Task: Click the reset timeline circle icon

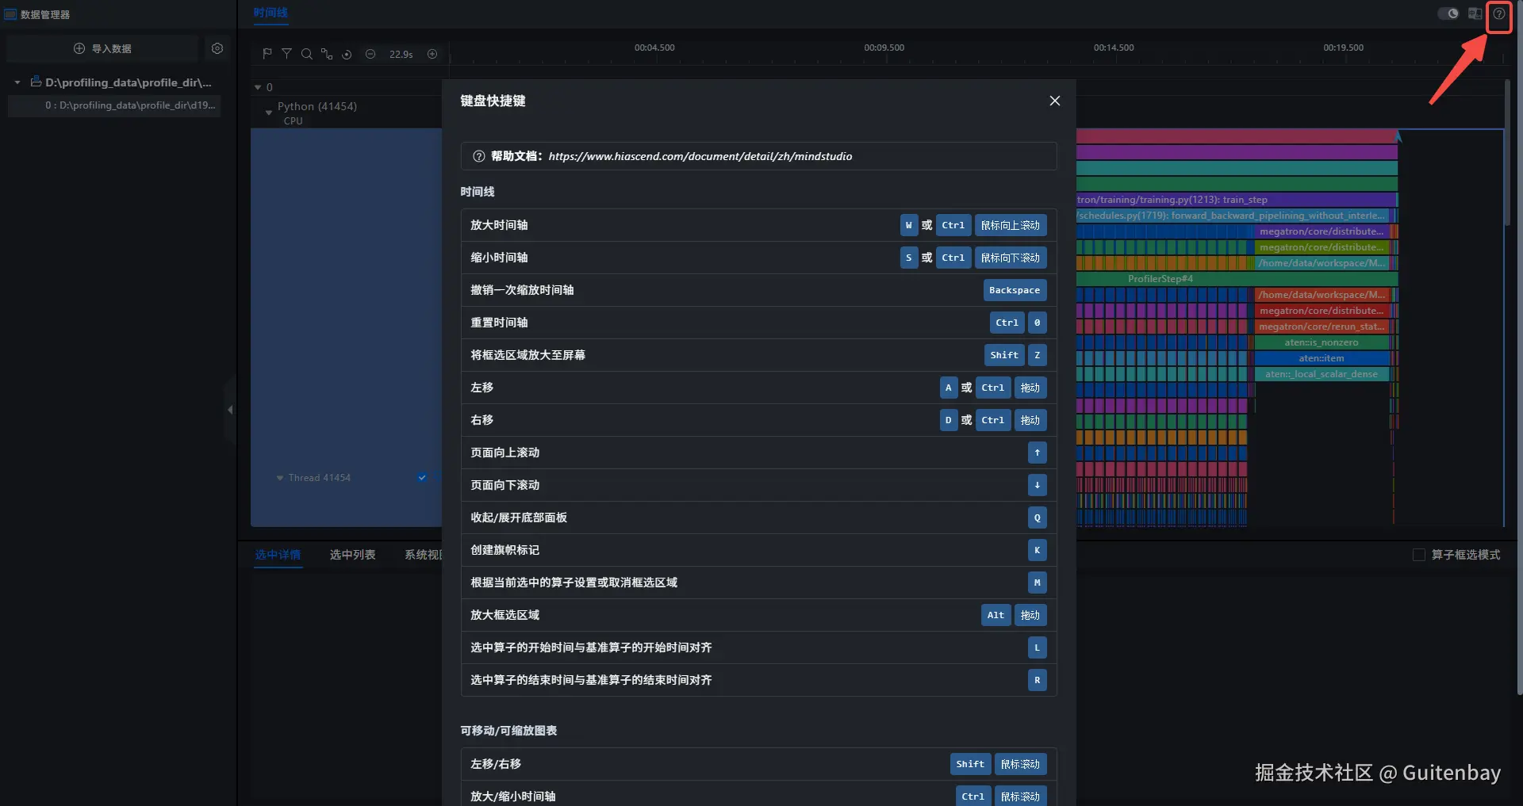Action: pos(347,54)
